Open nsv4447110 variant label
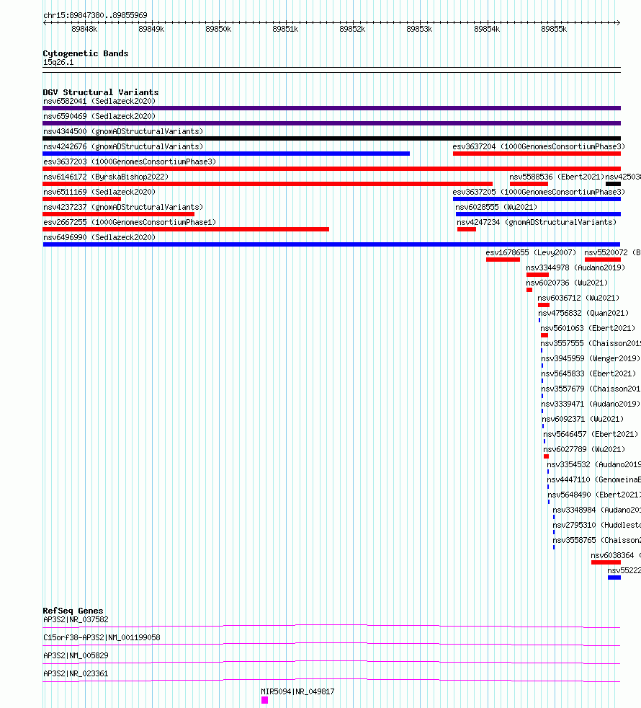Viewport: 641px width, 708px height. pos(594,479)
